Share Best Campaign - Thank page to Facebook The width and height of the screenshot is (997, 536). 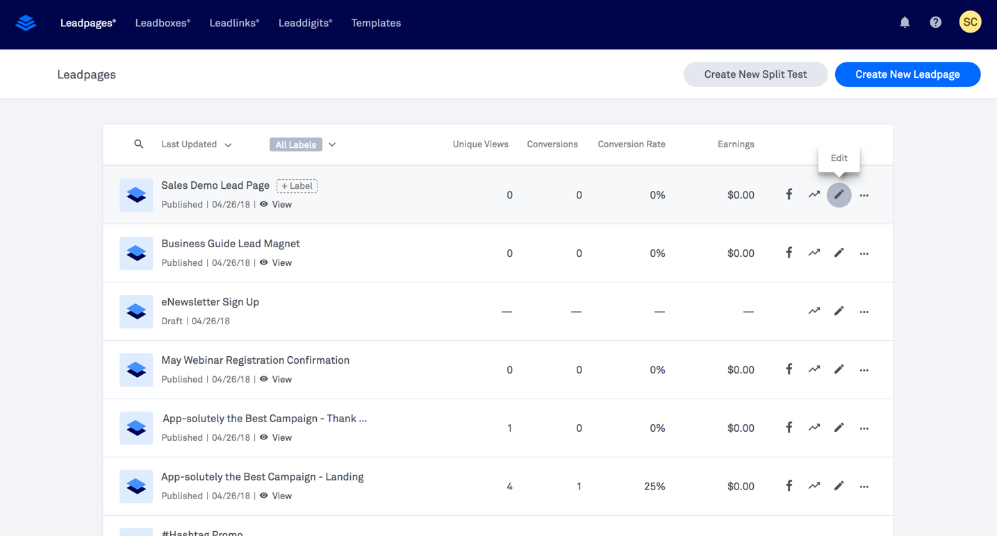(789, 428)
